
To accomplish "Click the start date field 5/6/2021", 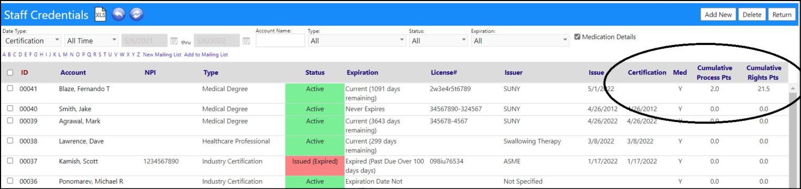I will 145,41.
